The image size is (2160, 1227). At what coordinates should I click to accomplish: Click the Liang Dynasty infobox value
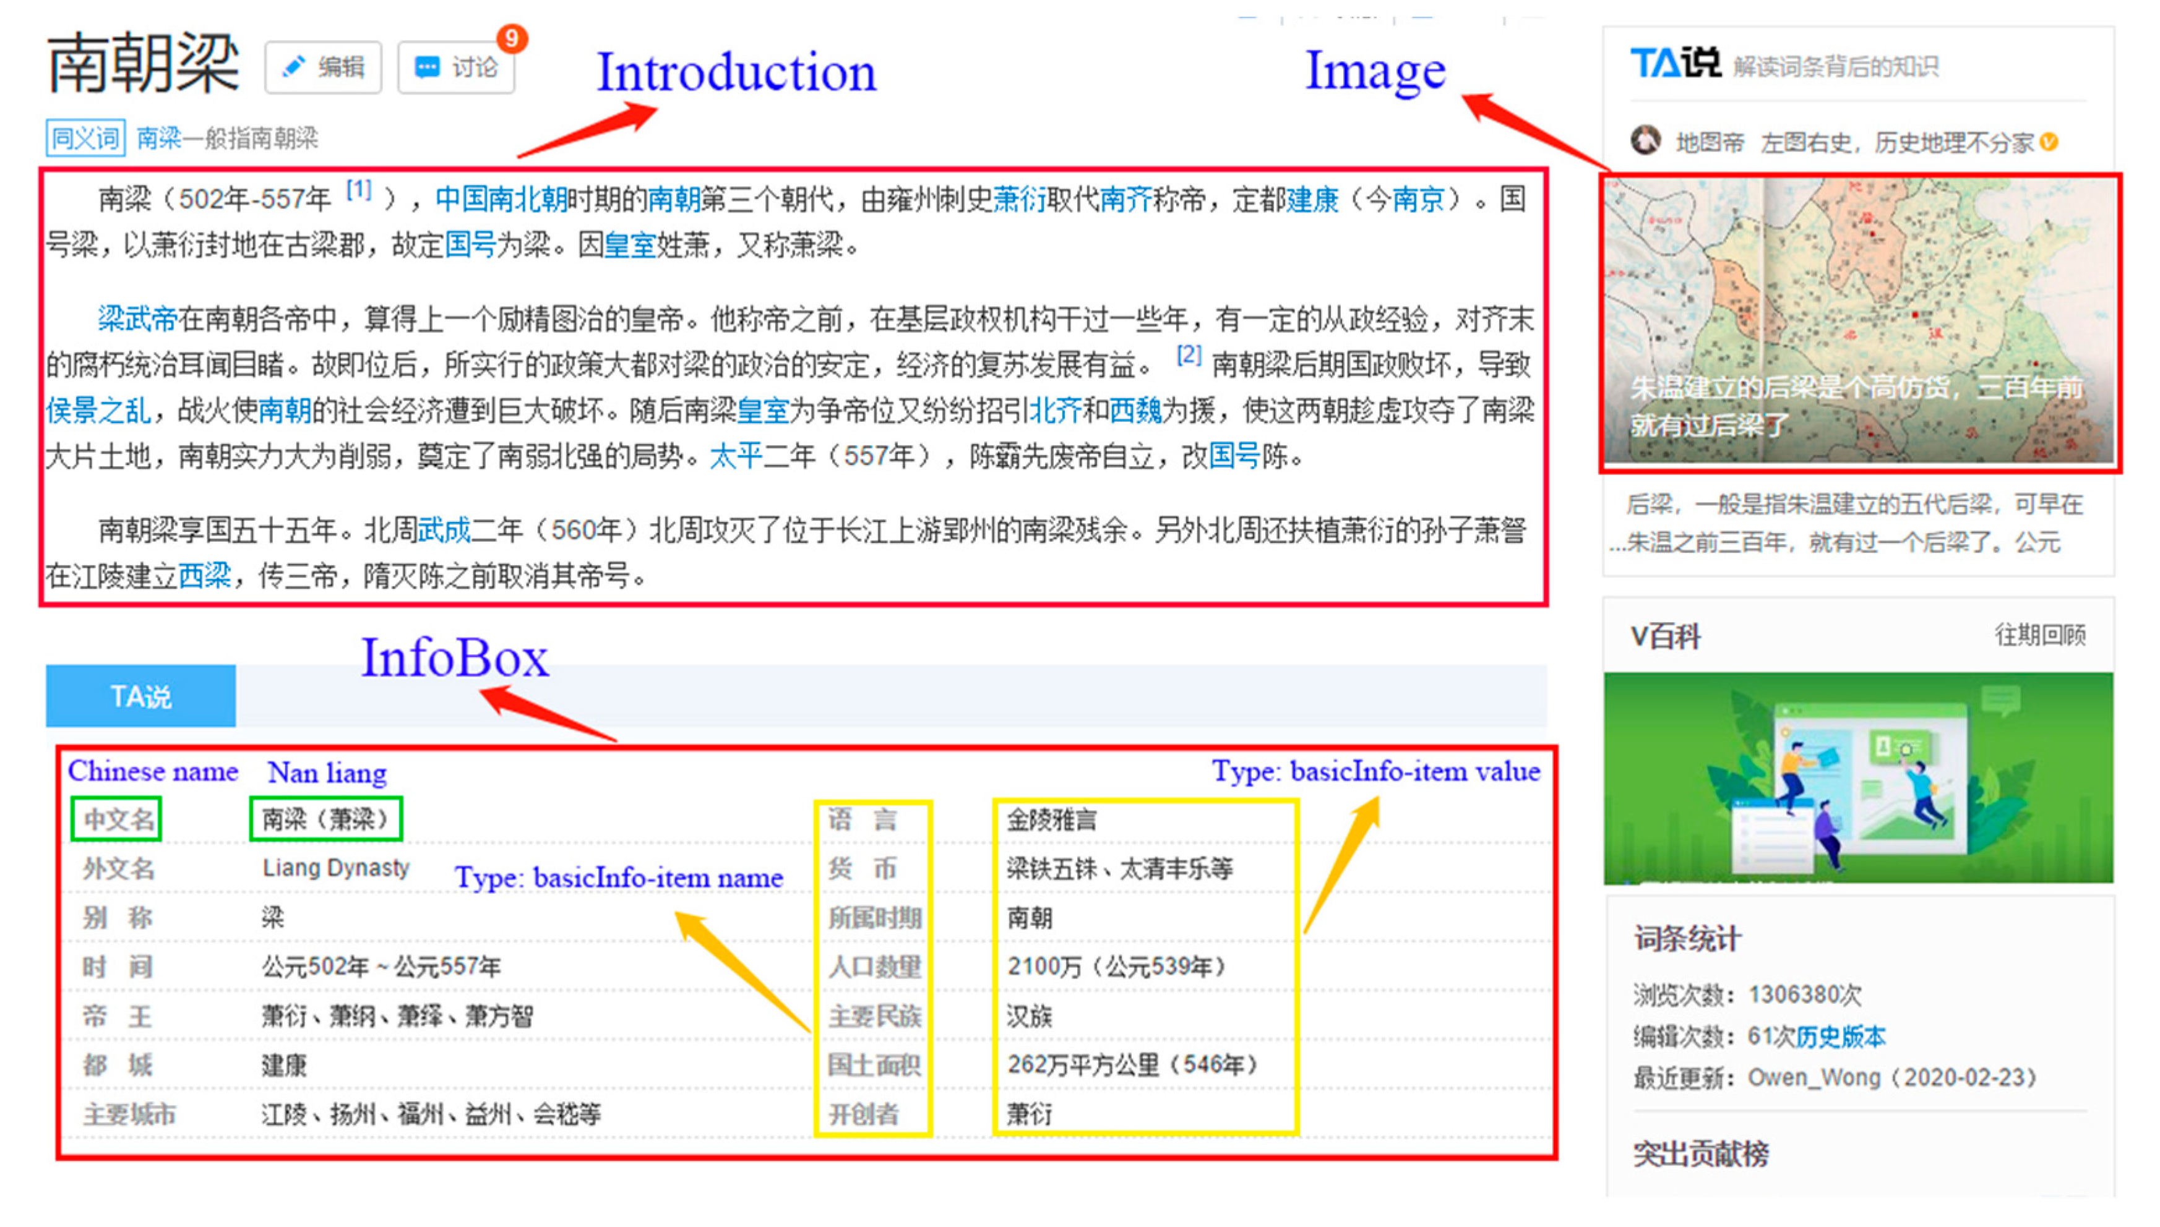(x=335, y=868)
